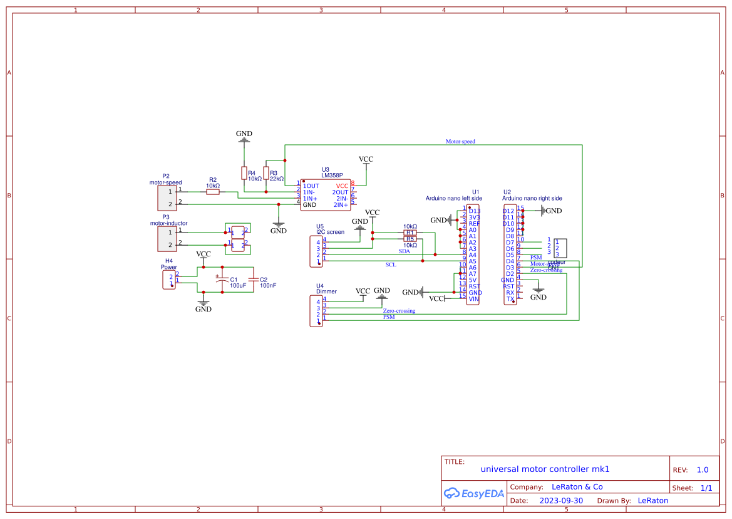The height and width of the screenshot is (519, 732).
Task: Click the GND ground symbol above resistor R4
Action: click(x=244, y=139)
